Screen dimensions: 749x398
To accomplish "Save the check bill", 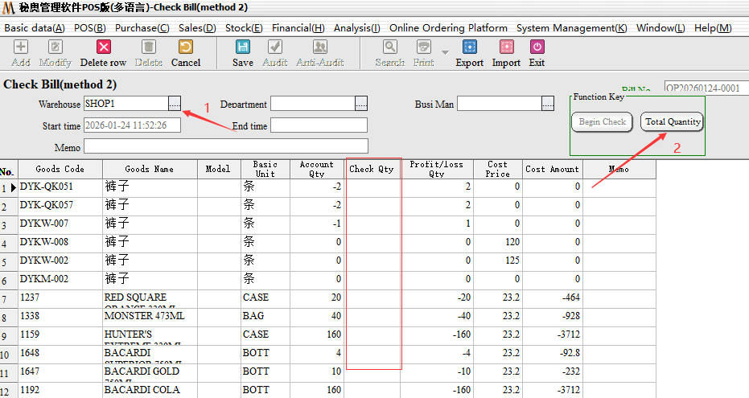I will pos(242,53).
